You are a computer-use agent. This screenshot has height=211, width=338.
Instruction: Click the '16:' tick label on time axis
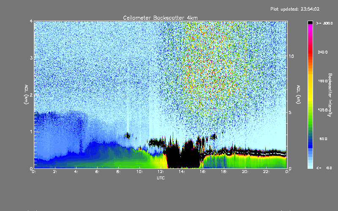pos(203,172)
